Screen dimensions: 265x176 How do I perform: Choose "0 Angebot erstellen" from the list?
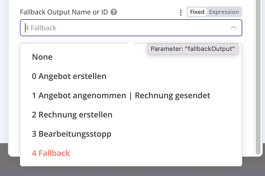(x=69, y=76)
